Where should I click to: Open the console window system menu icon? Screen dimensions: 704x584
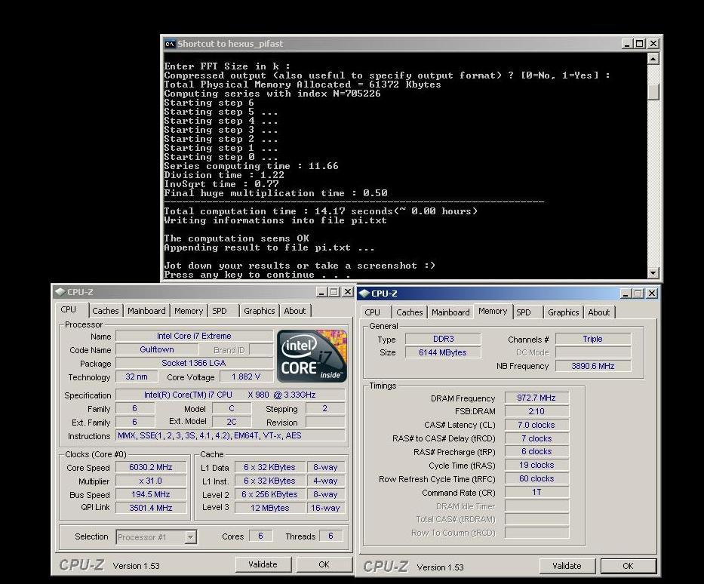[170, 44]
